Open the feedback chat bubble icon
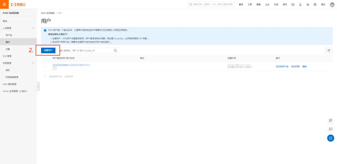Viewport: 337px width, 164px height. pyautogui.click(x=330, y=129)
